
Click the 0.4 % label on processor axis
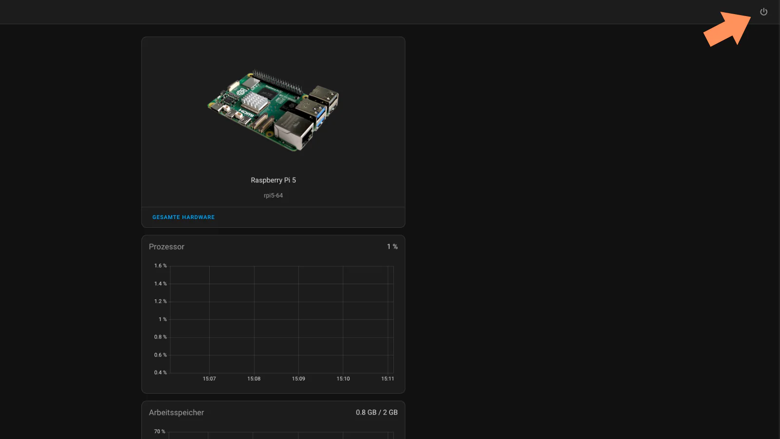(160, 373)
